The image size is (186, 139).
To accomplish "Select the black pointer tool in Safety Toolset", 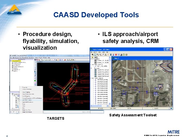I will tap(92, 55).
